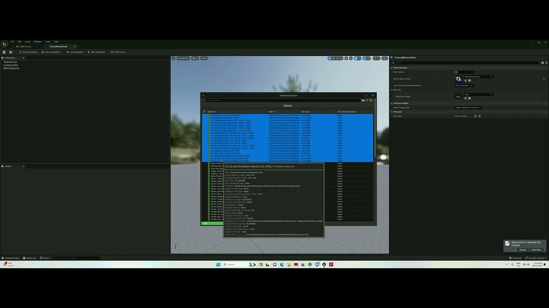Viewport: 549px width, 308px height.
Task: Activate the rotate gizmo tool in viewport
Action: coord(338,58)
